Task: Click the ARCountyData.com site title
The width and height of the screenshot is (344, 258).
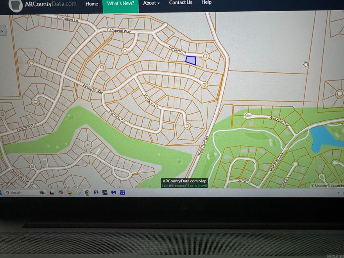Action: (50, 4)
